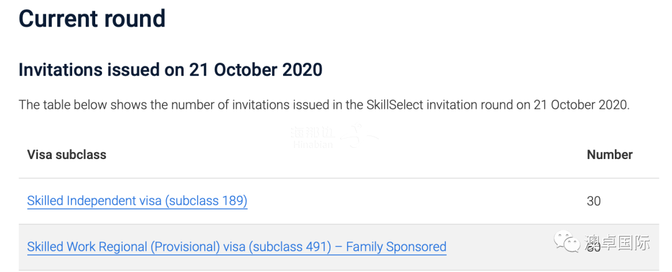Image resolution: width=672 pixels, height=272 pixels.
Task: Click the paragraph's ending 21 October 2020 date
Action: click(x=581, y=105)
